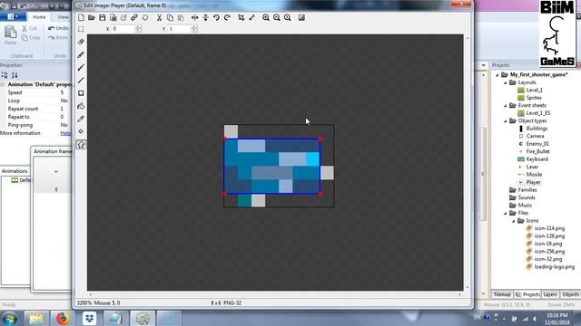Screen dimensions: 581x326
Task: Click the Windows Start button
Action: [x=10, y=318]
